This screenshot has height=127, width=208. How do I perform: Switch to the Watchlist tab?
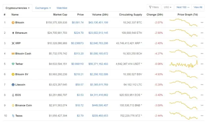(x=62, y=8)
